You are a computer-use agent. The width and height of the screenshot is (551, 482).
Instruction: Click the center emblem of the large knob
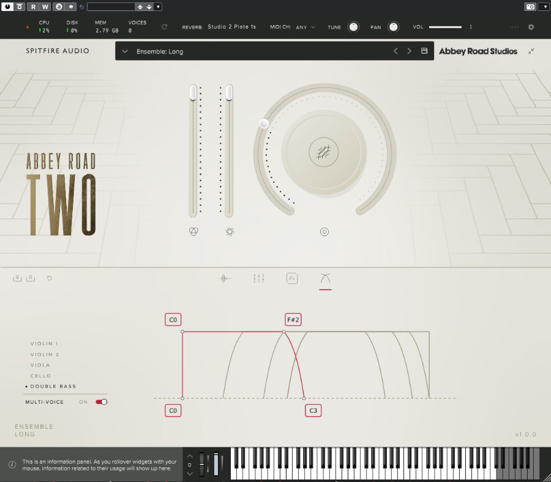[324, 152]
